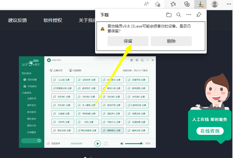Viewport: 233px width, 158px height.
Task: Click the user avatar next to 4567457
Action: tap(49, 60)
